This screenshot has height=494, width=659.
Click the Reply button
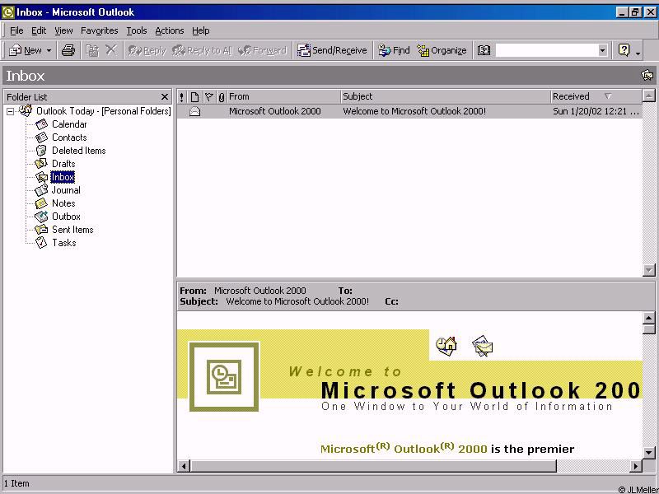pos(147,50)
